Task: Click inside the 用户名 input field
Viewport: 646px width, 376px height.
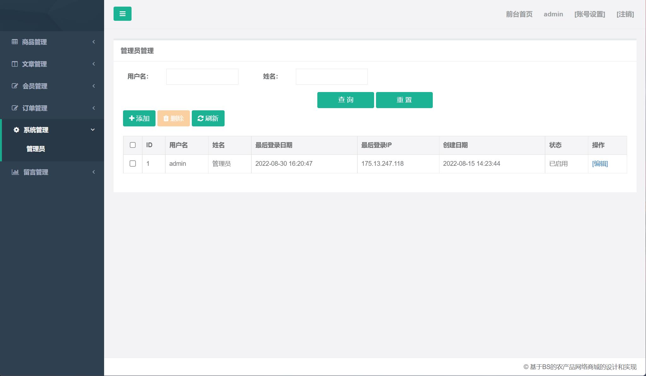Action: pyautogui.click(x=202, y=77)
